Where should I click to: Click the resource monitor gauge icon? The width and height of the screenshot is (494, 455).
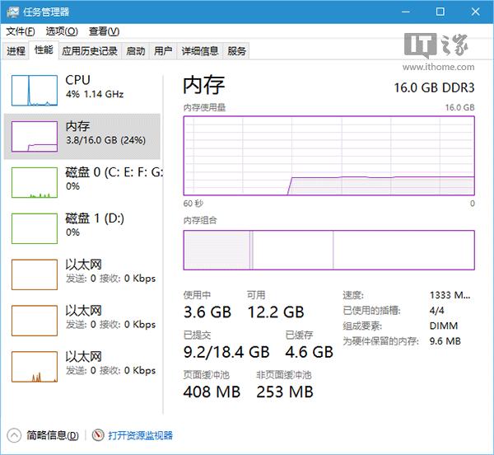pos(98,435)
